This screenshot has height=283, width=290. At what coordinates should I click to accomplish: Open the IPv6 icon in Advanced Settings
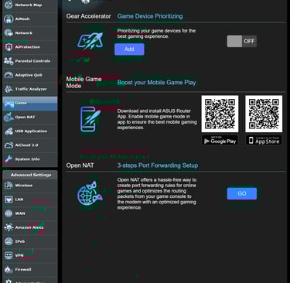click(9, 241)
